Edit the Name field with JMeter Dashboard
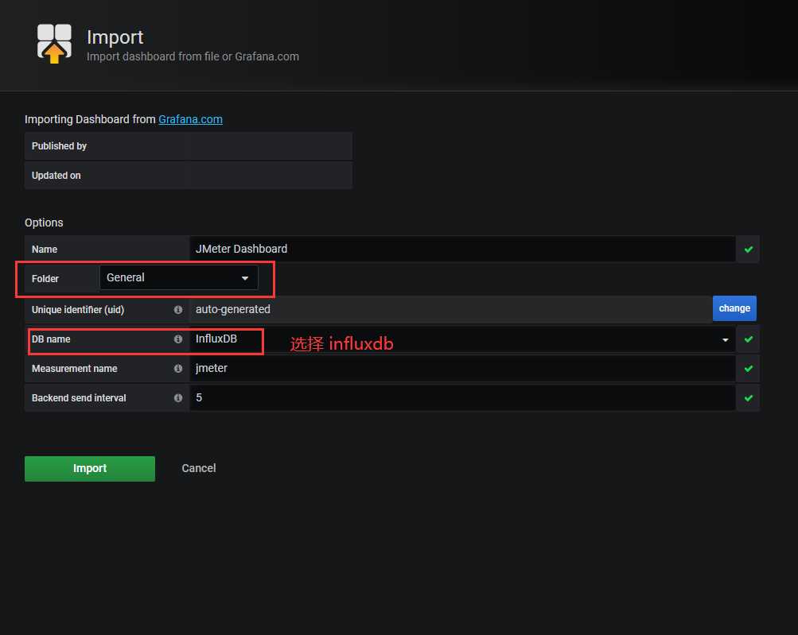The height and width of the screenshot is (635, 798). click(462, 249)
